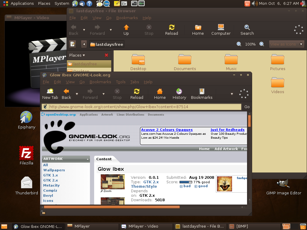The image size is (307, 230).
Task: Click the volume speaker icon in the top panel
Action: coord(255,3)
